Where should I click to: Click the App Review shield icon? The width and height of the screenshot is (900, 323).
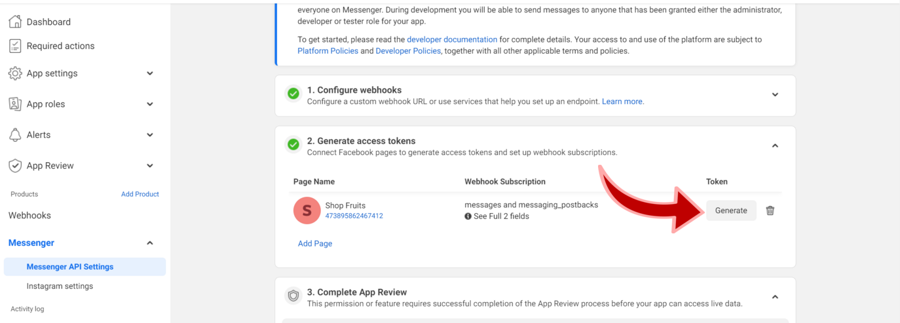[15, 165]
